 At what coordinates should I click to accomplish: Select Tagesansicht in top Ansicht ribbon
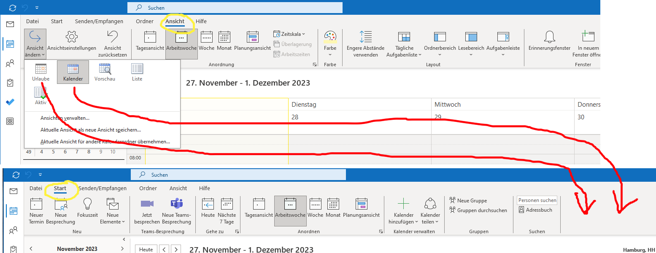tap(150, 41)
